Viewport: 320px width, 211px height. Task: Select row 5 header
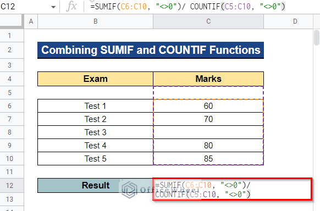coord(12,93)
